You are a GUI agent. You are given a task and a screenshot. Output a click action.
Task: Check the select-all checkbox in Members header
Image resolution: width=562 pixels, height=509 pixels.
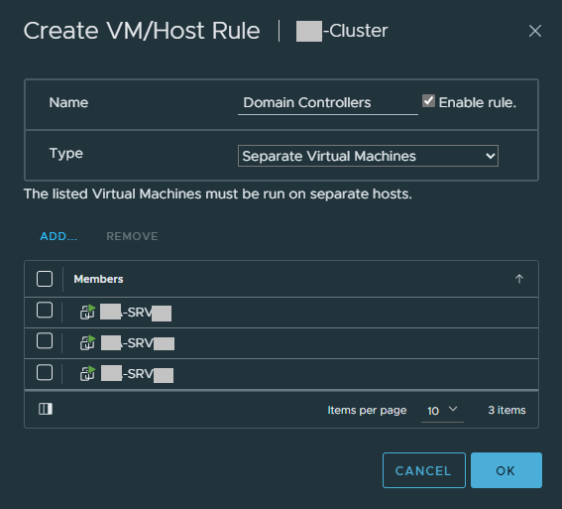pos(45,279)
